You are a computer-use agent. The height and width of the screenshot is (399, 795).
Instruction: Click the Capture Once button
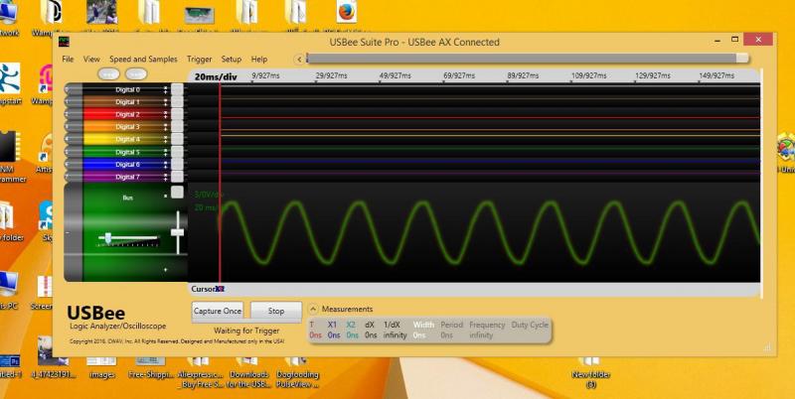tap(218, 311)
